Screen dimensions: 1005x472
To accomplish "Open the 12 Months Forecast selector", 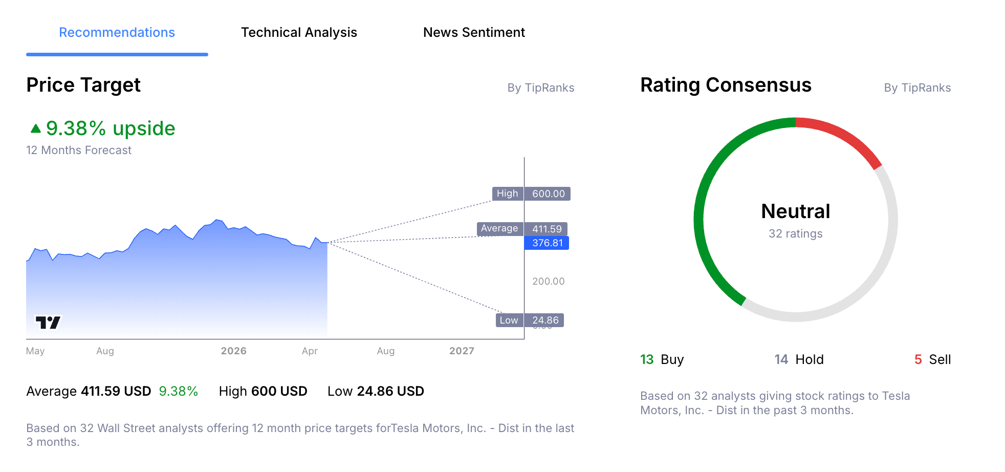I will pos(79,150).
